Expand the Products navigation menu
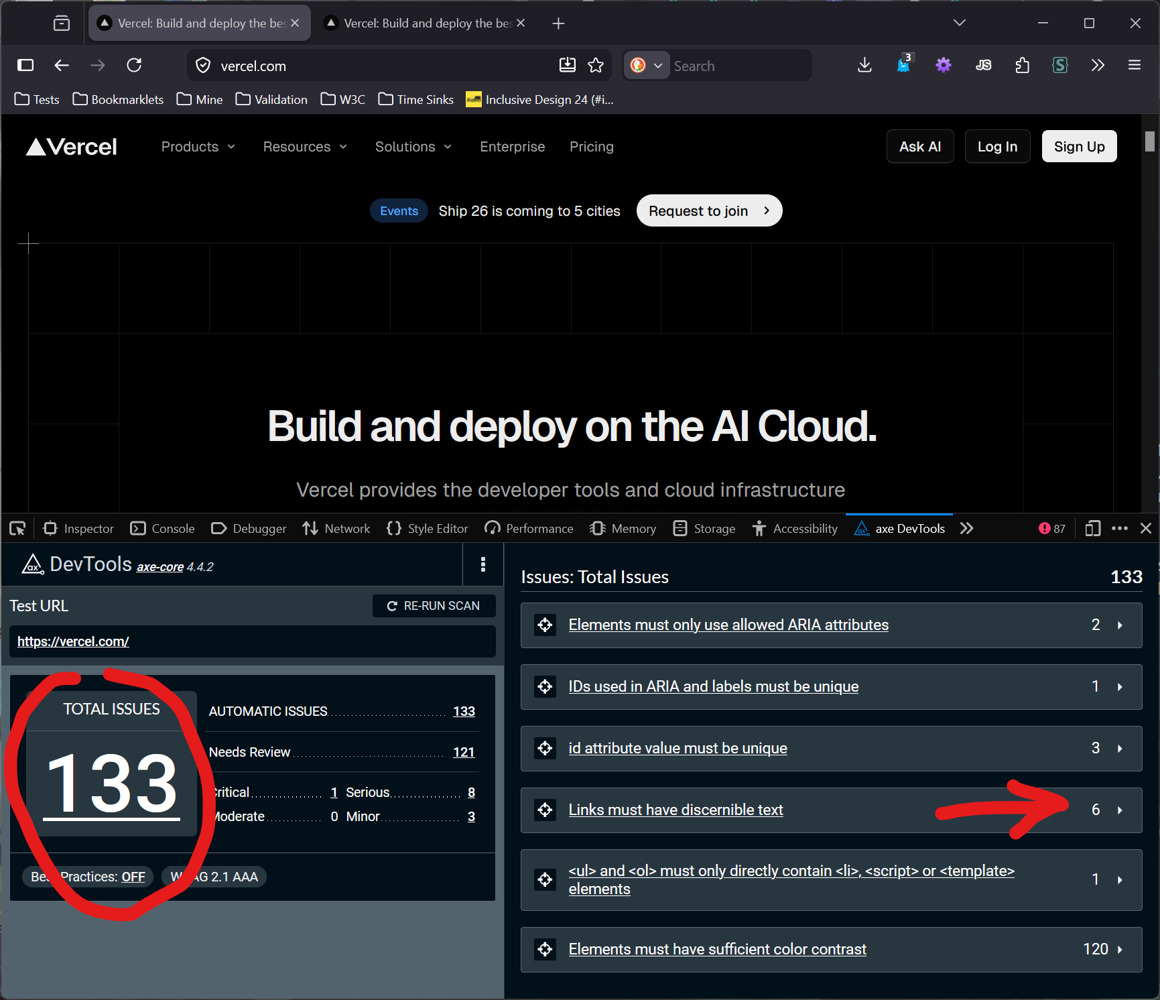Image resolution: width=1160 pixels, height=1000 pixels. pyautogui.click(x=198, y=147)
